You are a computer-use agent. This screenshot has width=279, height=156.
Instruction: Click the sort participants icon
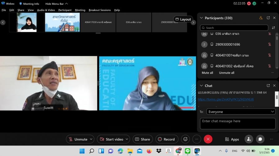[x=273, y=28]
